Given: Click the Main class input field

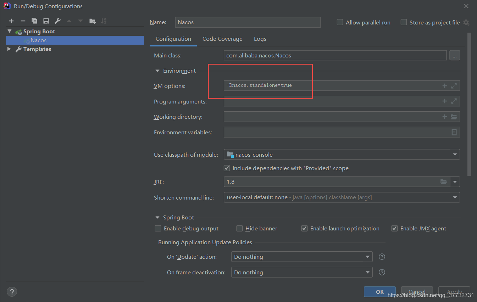Looking at the screenshot, I should pos(335,55).
